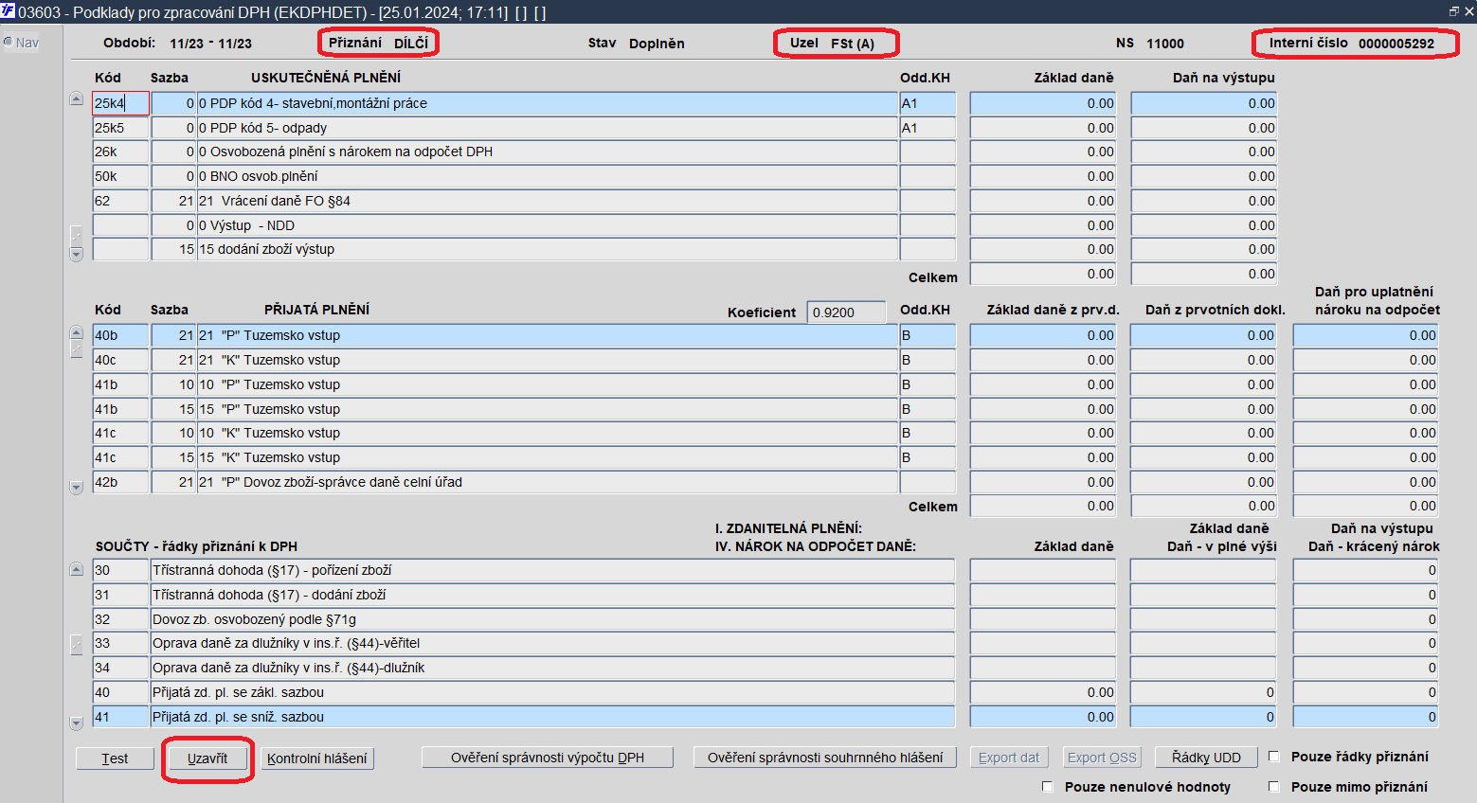Image resolution: width=1477 pixels, height=803 pixels.
Task: Click the Řádky UDD button
Action: pos(1206,758)
